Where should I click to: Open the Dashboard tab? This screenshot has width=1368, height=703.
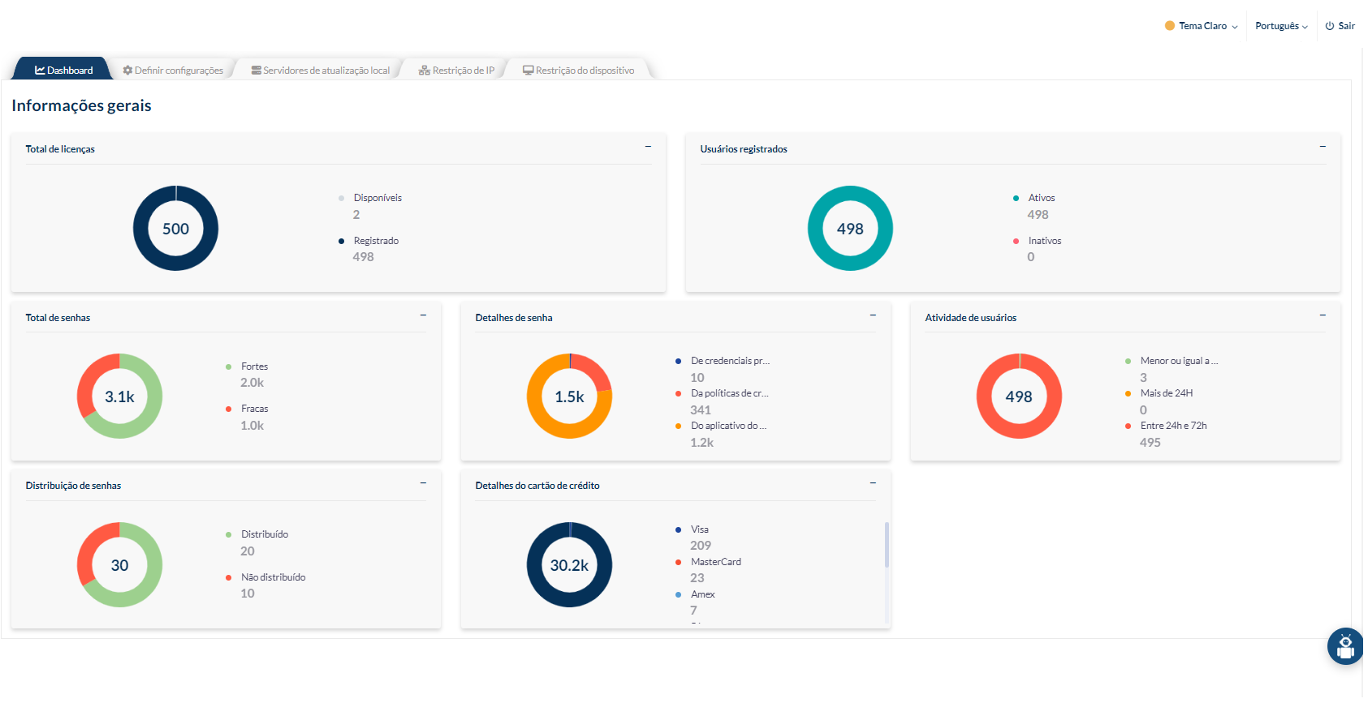pos(63,71)
